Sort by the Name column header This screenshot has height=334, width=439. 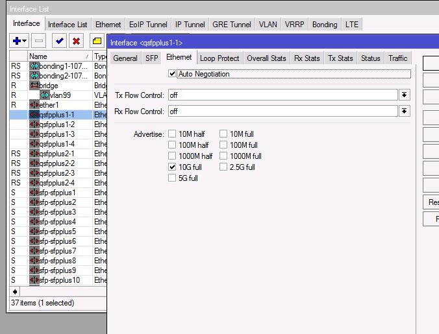coord(60,56)
